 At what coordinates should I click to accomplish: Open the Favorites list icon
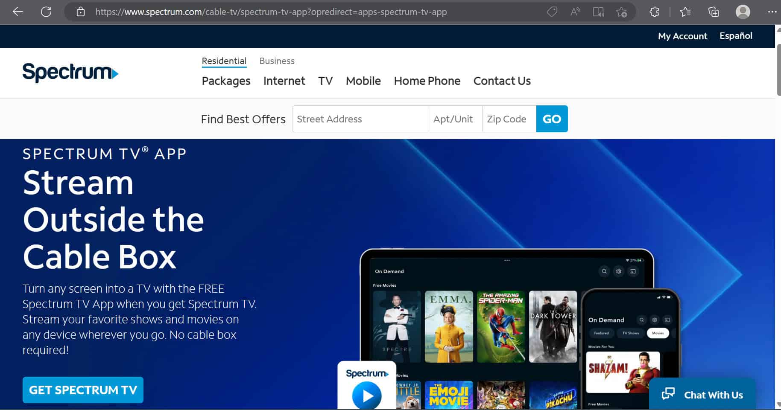pyautogui.click(x=685, y=12)
